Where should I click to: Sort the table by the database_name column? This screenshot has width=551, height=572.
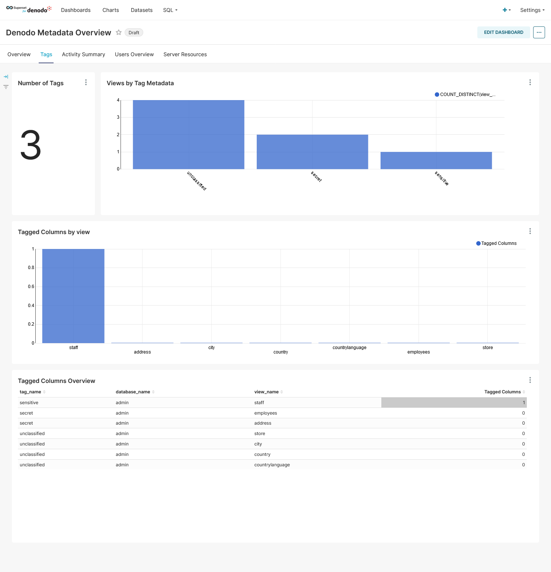coord(135,392)
